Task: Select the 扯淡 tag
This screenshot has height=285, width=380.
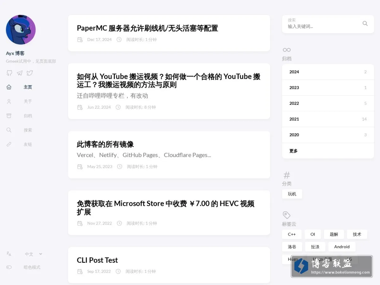Action: tap(315, 247)
